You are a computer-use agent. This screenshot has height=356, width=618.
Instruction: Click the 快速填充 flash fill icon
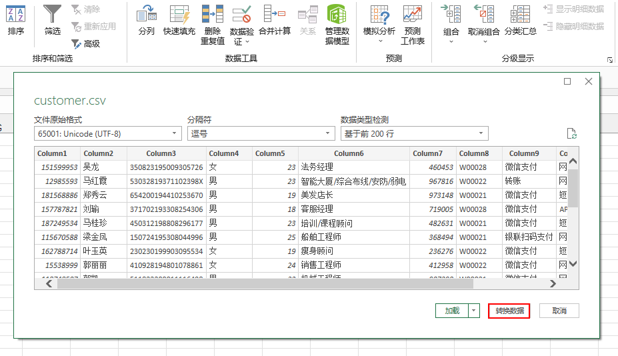coord(180,14)
